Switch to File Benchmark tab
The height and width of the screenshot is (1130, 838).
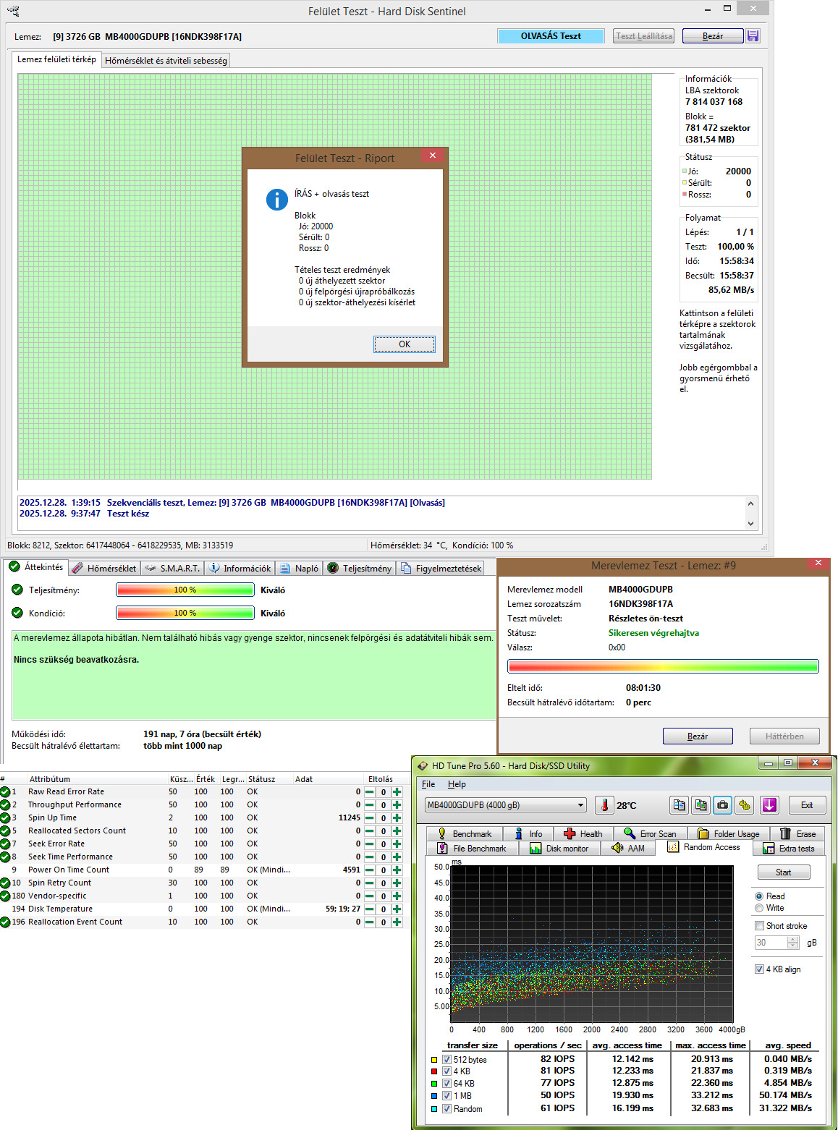(472, 849)
